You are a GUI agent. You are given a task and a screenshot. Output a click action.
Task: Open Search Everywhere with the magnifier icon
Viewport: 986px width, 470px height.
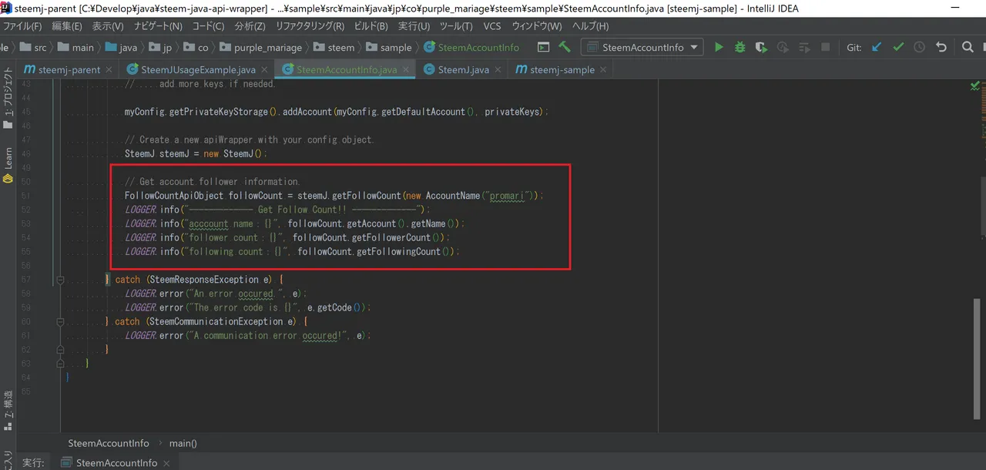coord(968,47)
